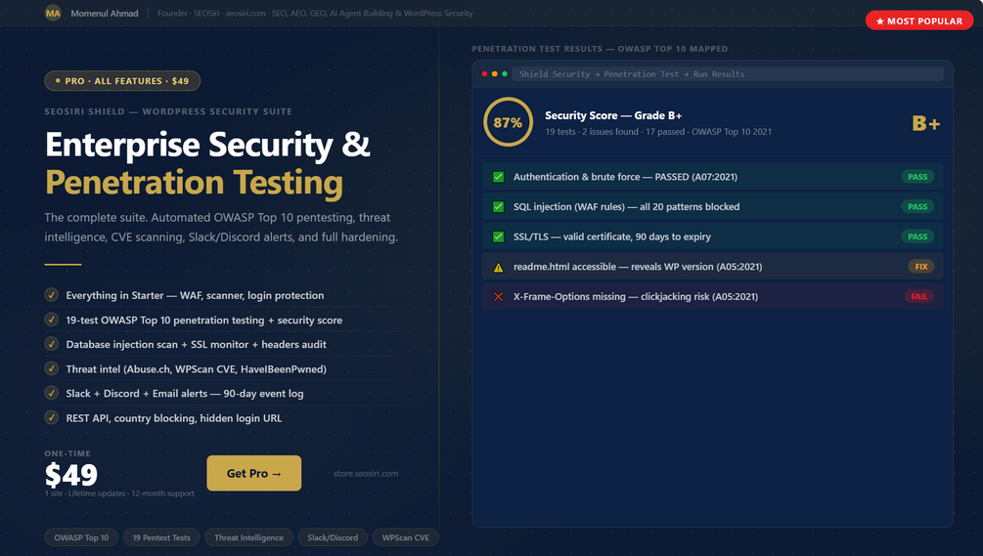Viewport: 983px width, 556px height.
Task: Click the yellow warning icon beside readme.html
Action: coord(498,267)
